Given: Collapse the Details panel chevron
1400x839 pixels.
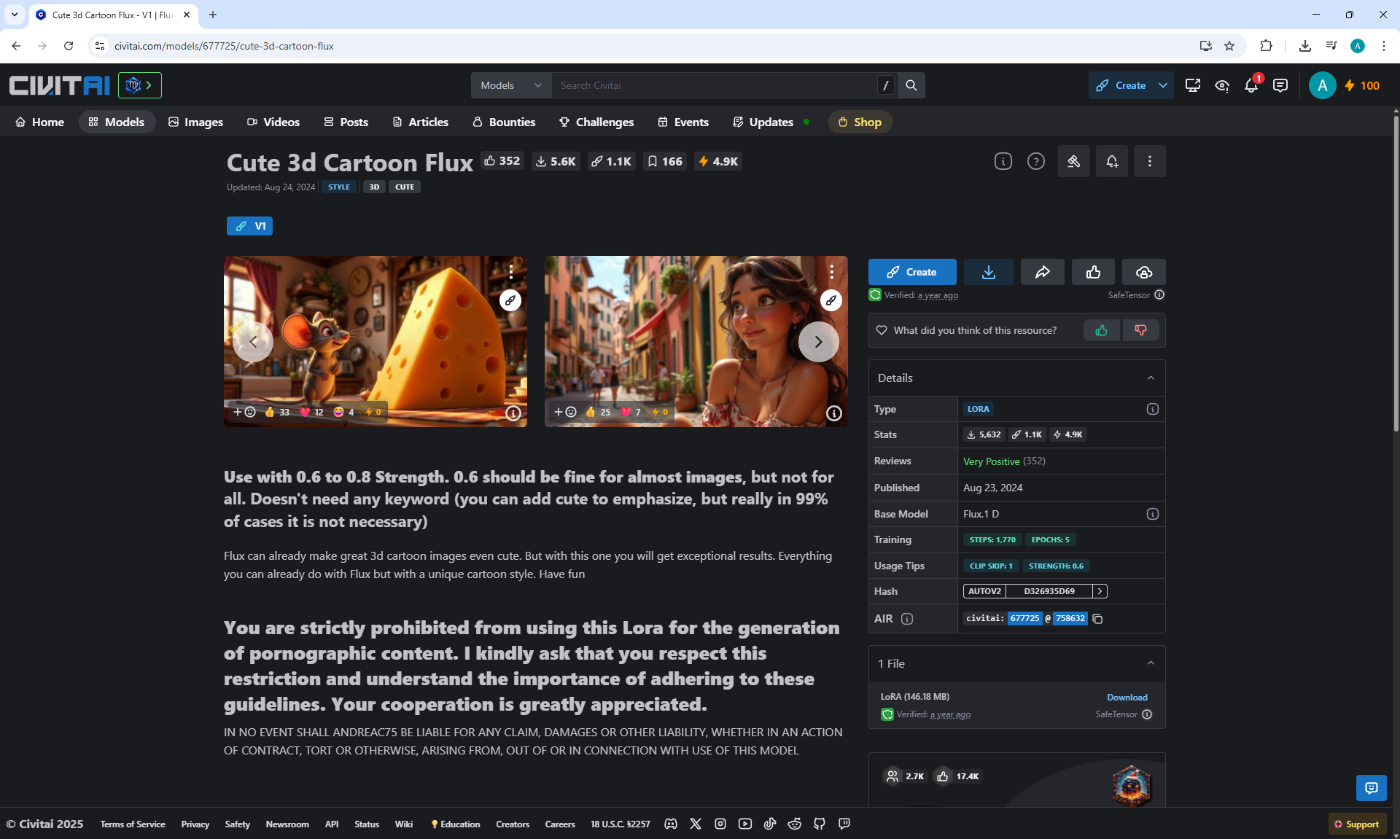Looking at the screenshot, I should pos(1151,378).
